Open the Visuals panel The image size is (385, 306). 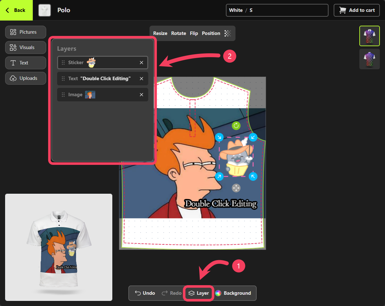point(26,47)
